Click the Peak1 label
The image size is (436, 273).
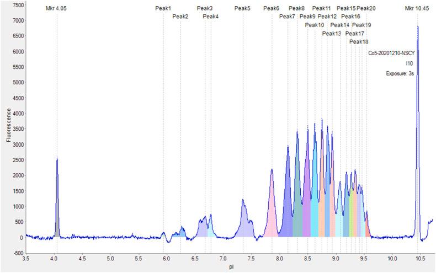pos(163,9)
